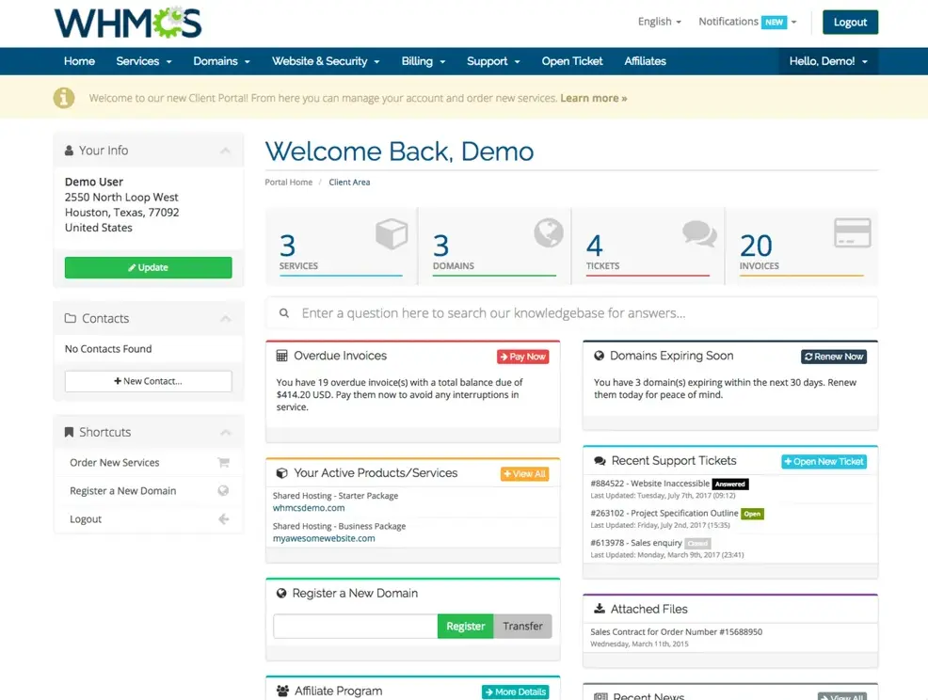Click the globe icon beside Register a New Domain
928x700 pixels.
[x=223, y=491]
